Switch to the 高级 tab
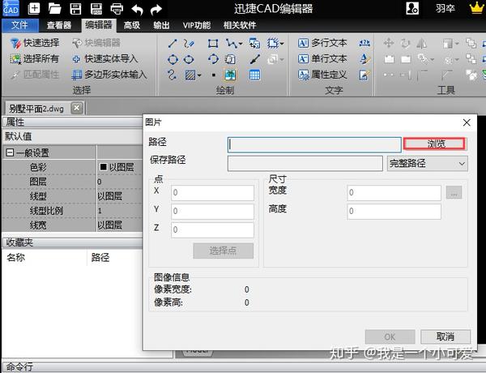 [x=132, y=25]
